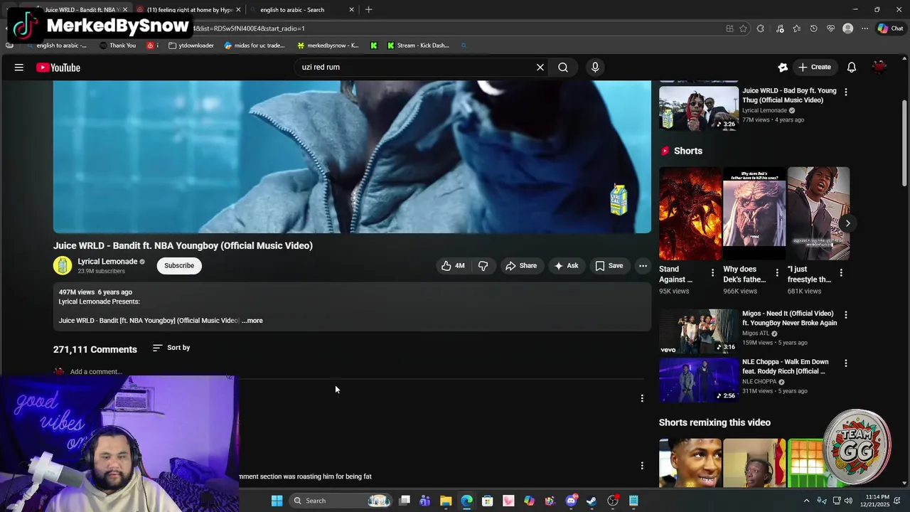Image resolution: width=910 pixels, height=512 pixels.
Task: Open options menu for the first comment
Action: click(x=642, y=398)
